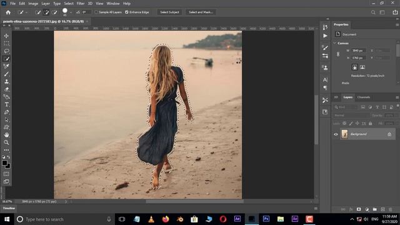Select the Eraser tool

click(6, 89)
